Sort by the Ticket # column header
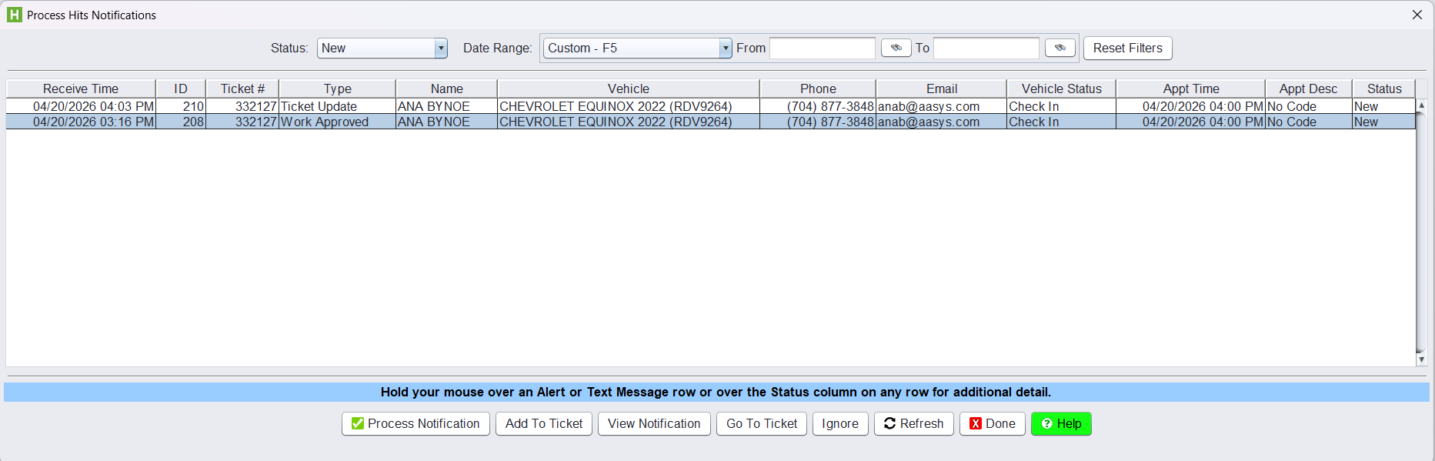The image size is (1435, 461). click(242, 89)
